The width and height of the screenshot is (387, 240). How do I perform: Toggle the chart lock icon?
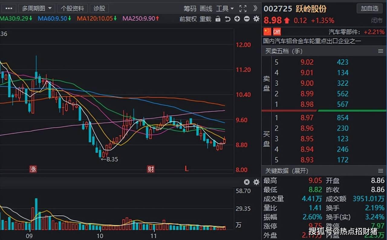coord(218,19)
